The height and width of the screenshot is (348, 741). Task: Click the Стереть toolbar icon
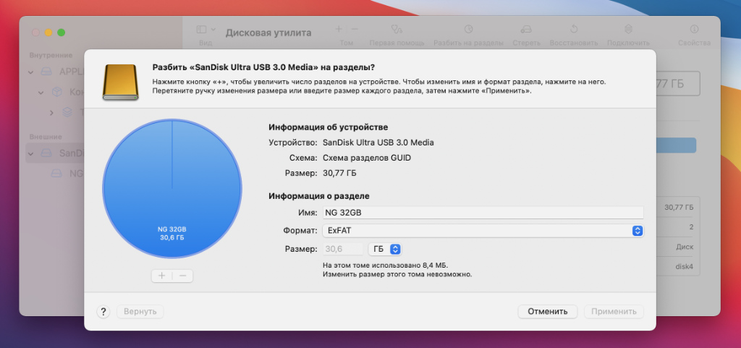pyautogui.click(x=526, y=29)
